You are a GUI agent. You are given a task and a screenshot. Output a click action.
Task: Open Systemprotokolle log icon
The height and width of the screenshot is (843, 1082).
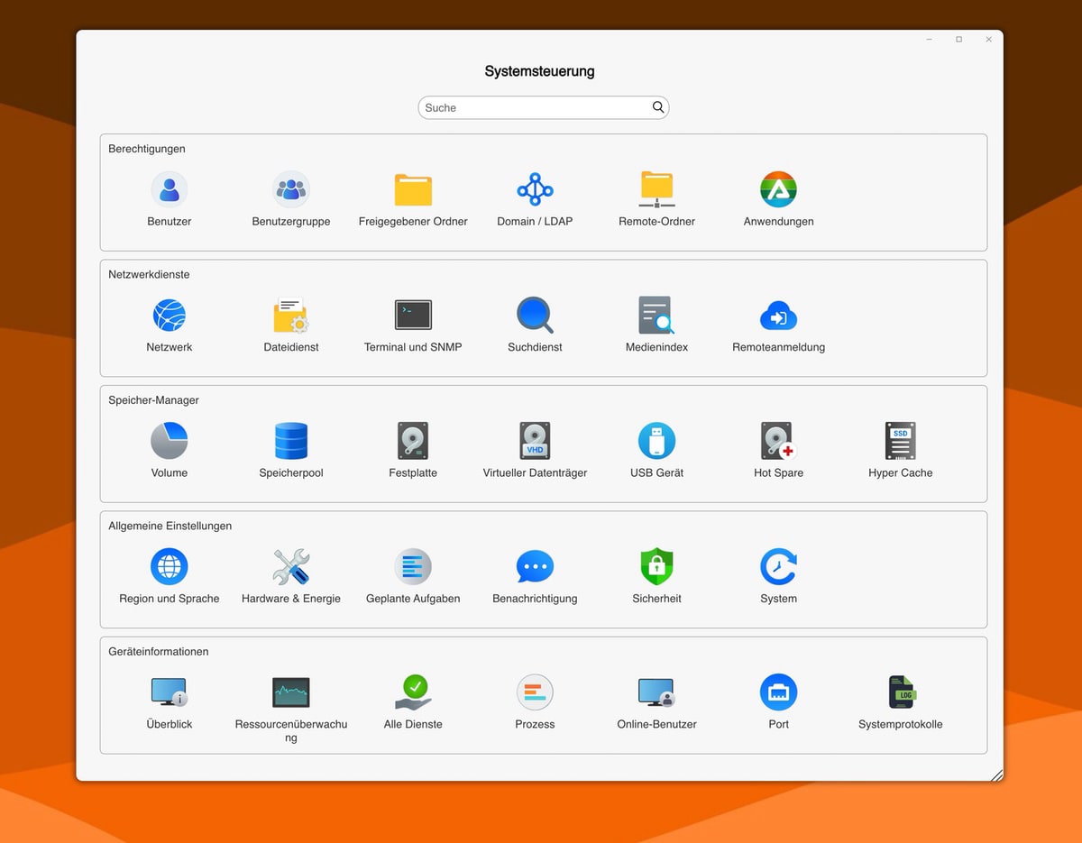click(x=900, y=692)
